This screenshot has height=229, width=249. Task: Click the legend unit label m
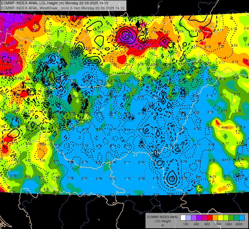[163, 225]
